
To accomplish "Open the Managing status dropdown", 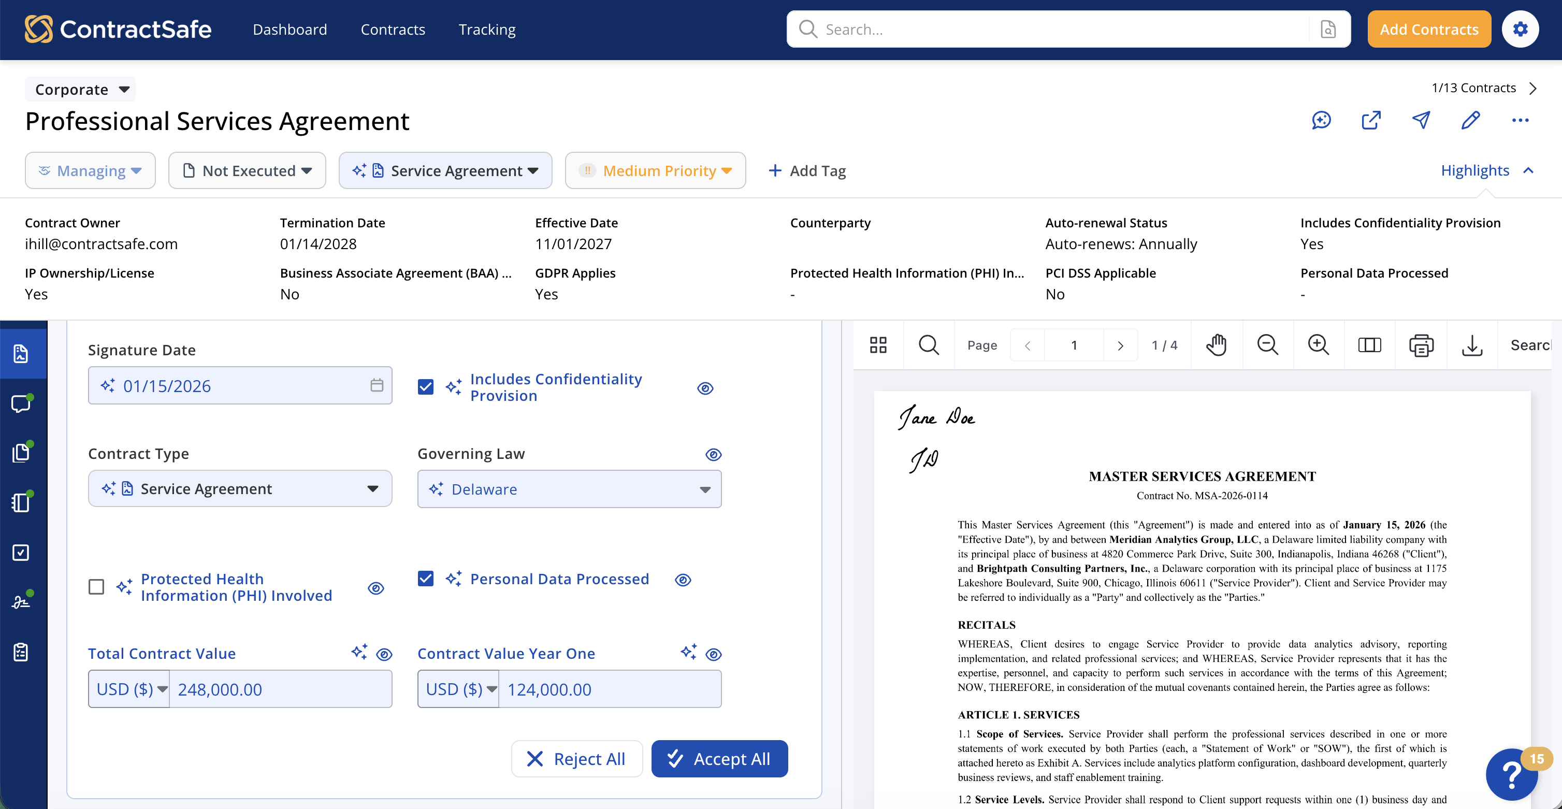I will pyautogui.click(x=90, y=170).
